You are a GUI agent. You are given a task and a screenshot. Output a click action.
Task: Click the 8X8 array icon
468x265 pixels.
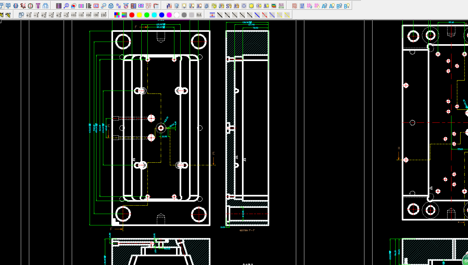tap(81, 6)
